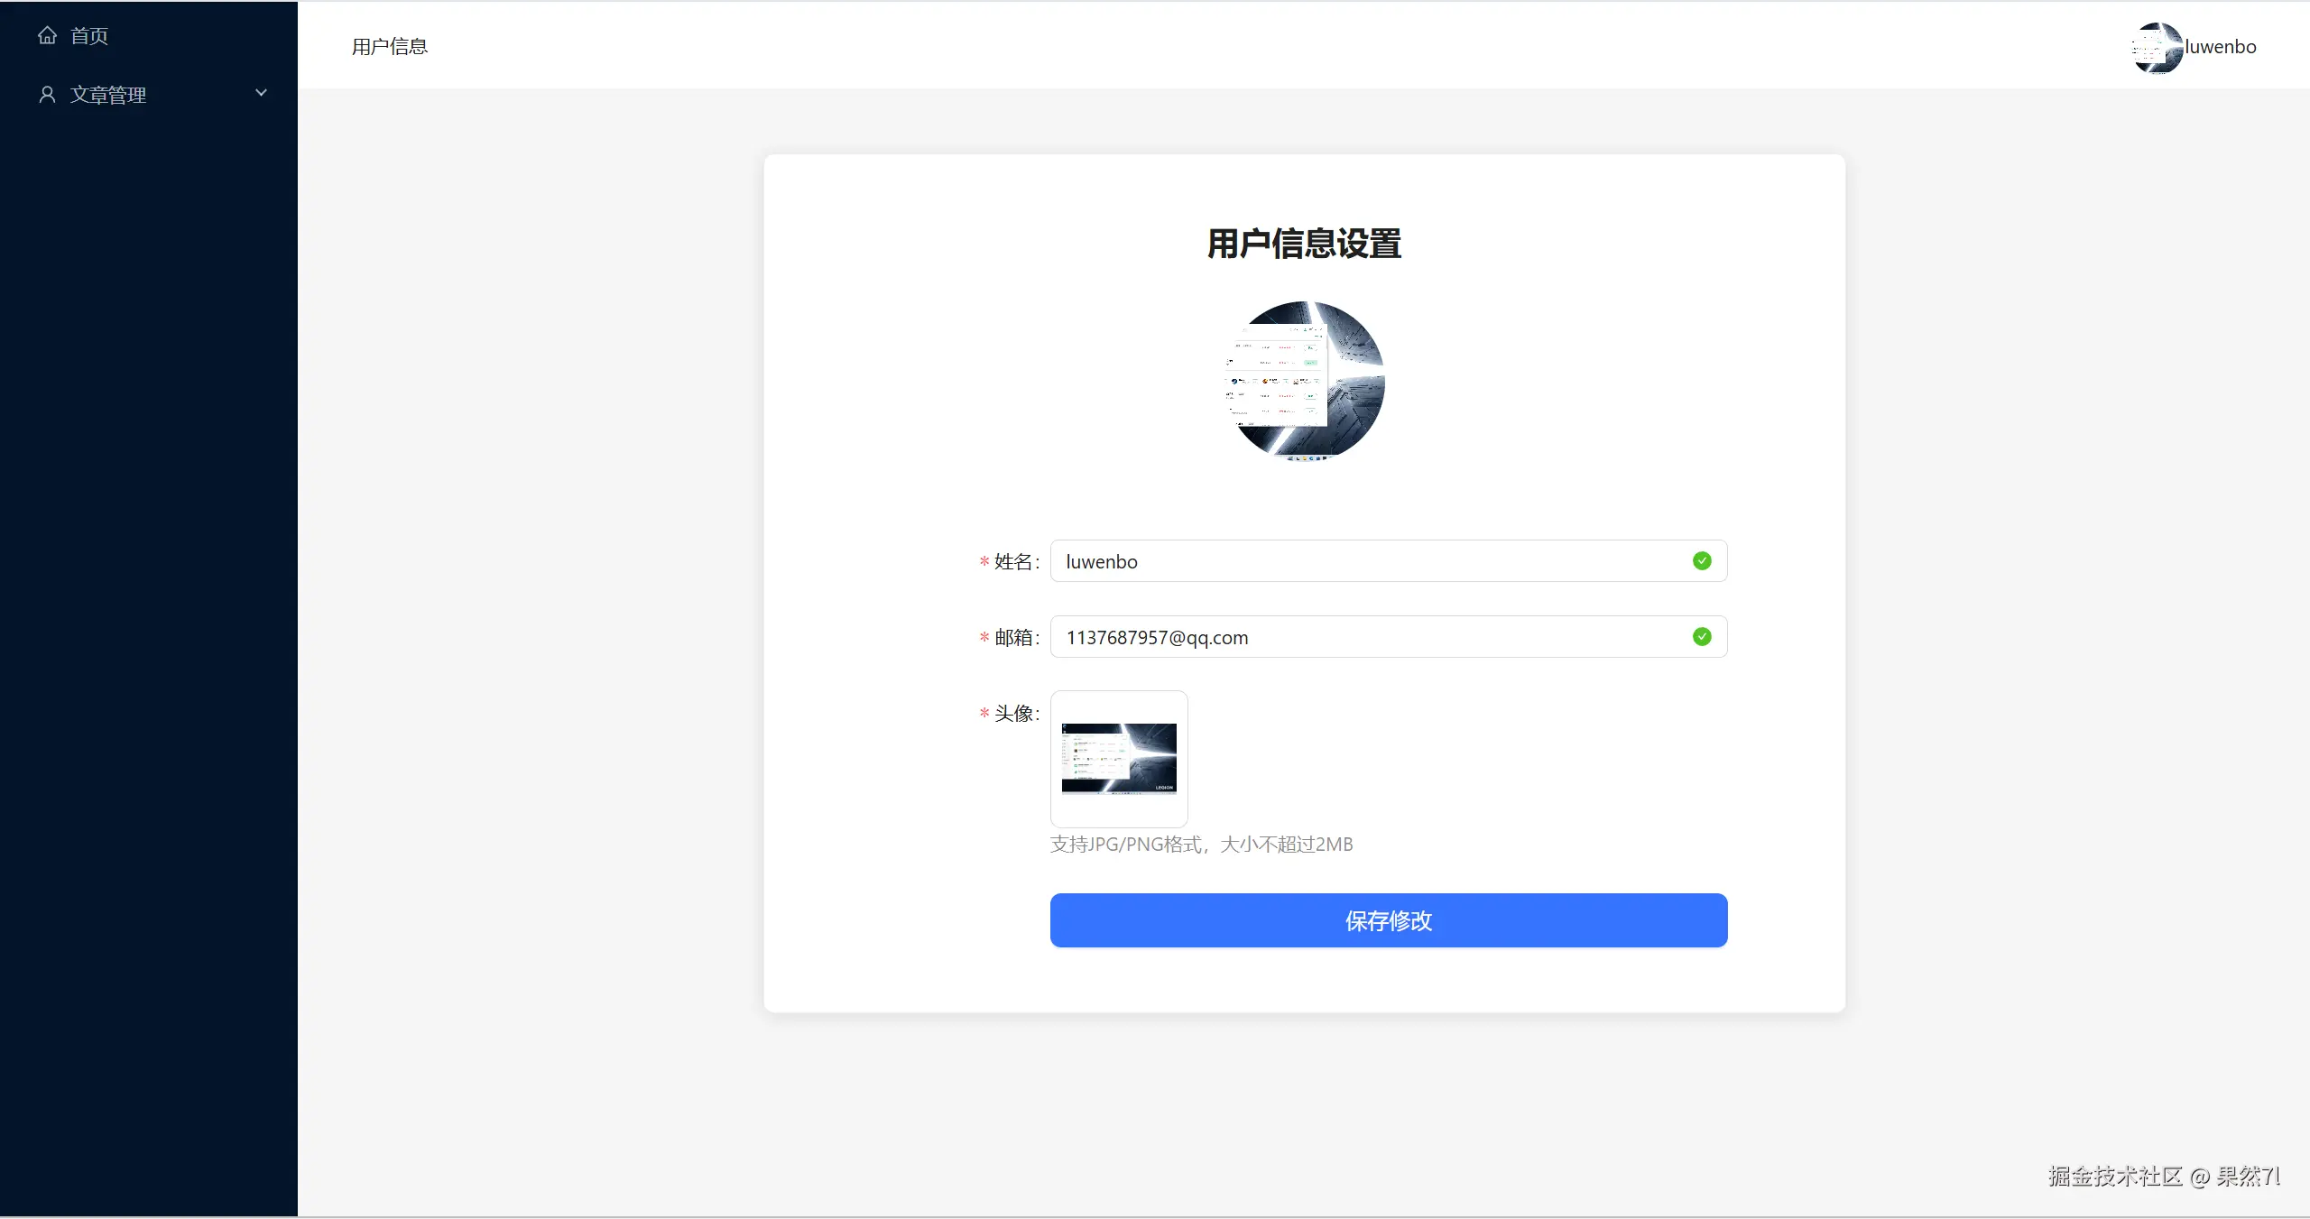Collapse the 文章管理 submenu arrow
Viewport: 2310px width, 1219px height.
click(261, 92)
